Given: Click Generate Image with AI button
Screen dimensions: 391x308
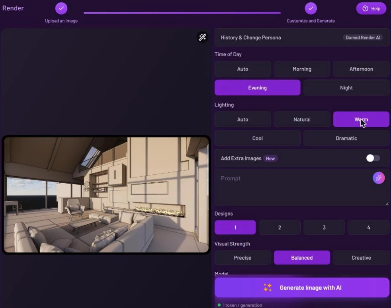Looking at the screenshot, I should pos(302,288).
